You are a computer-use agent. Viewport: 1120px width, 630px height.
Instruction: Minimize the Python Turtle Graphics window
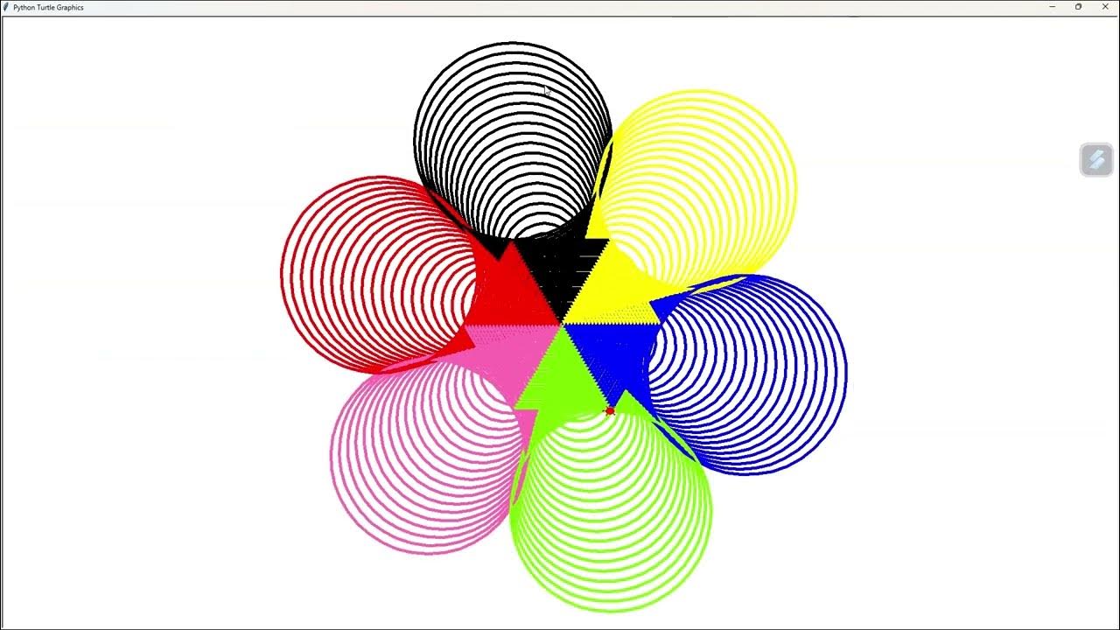1052,7
